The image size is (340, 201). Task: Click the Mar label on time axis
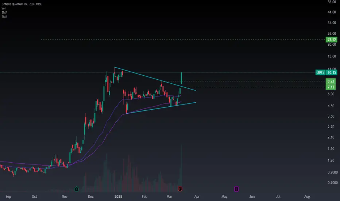click(169, 197)
